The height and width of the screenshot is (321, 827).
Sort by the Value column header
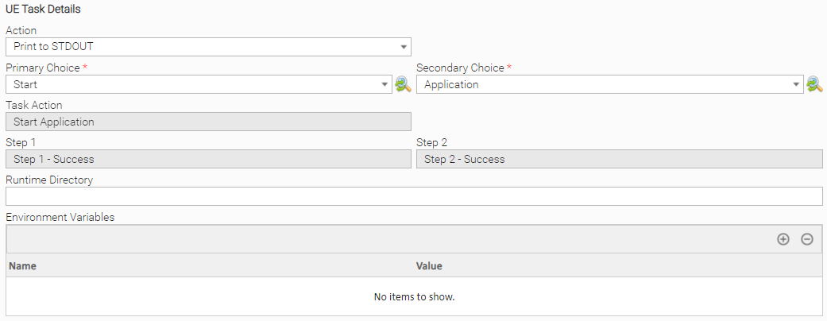[429, 266]
